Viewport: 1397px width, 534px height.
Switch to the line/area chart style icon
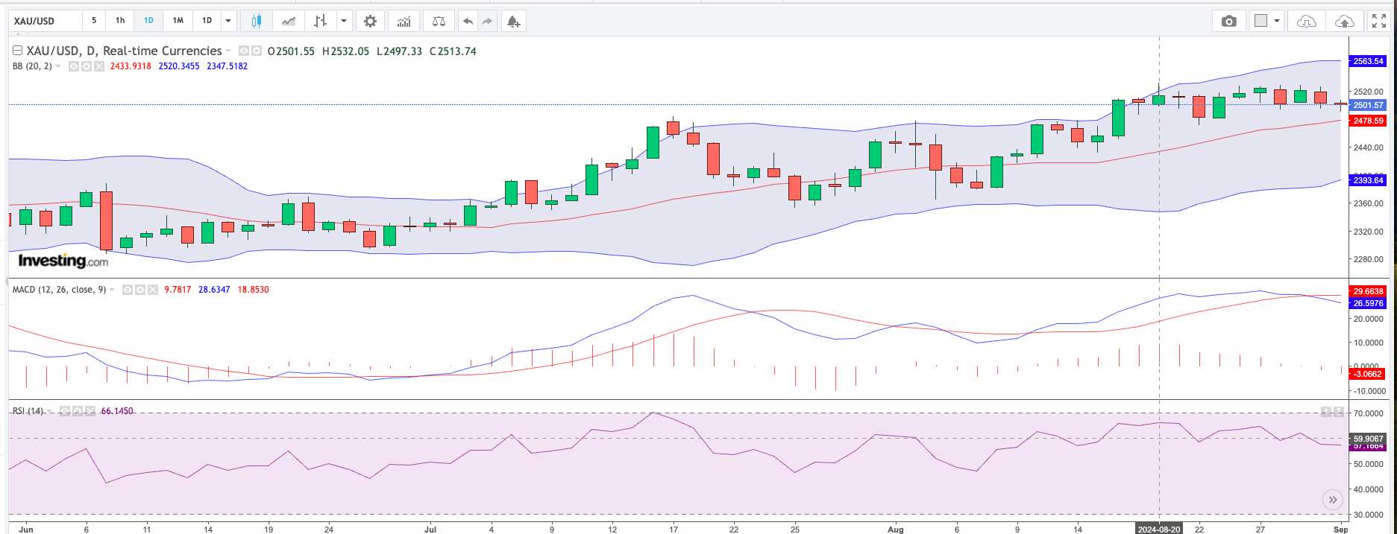(x=288, y=21)
